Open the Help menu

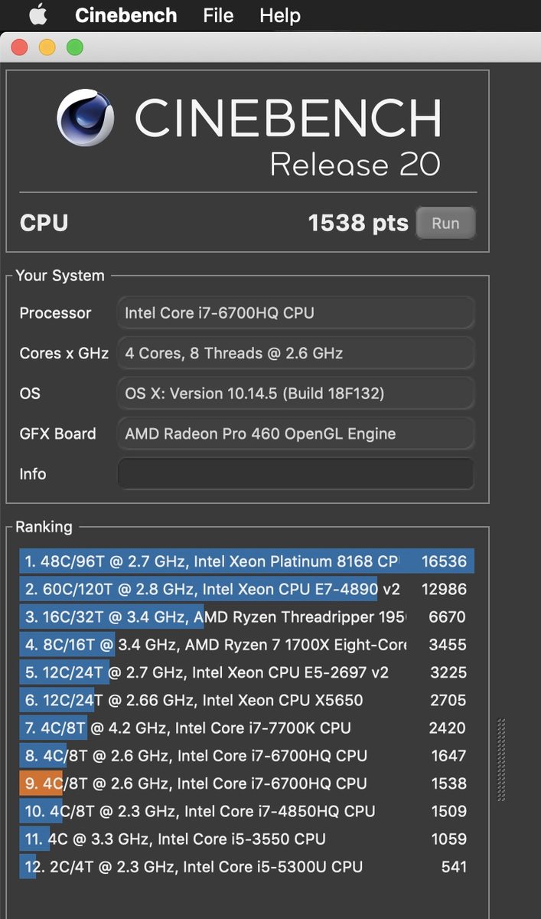pos(280,15)
